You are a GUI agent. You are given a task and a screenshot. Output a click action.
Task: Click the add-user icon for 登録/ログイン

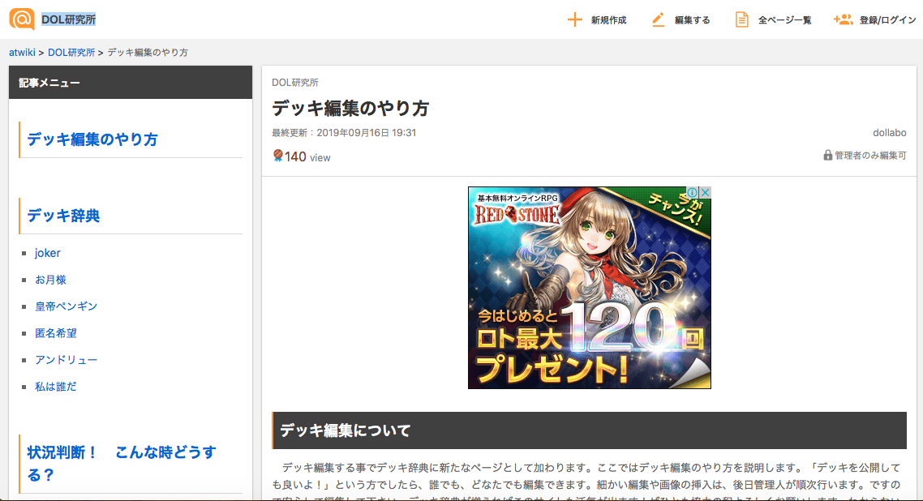coord(843,20)
